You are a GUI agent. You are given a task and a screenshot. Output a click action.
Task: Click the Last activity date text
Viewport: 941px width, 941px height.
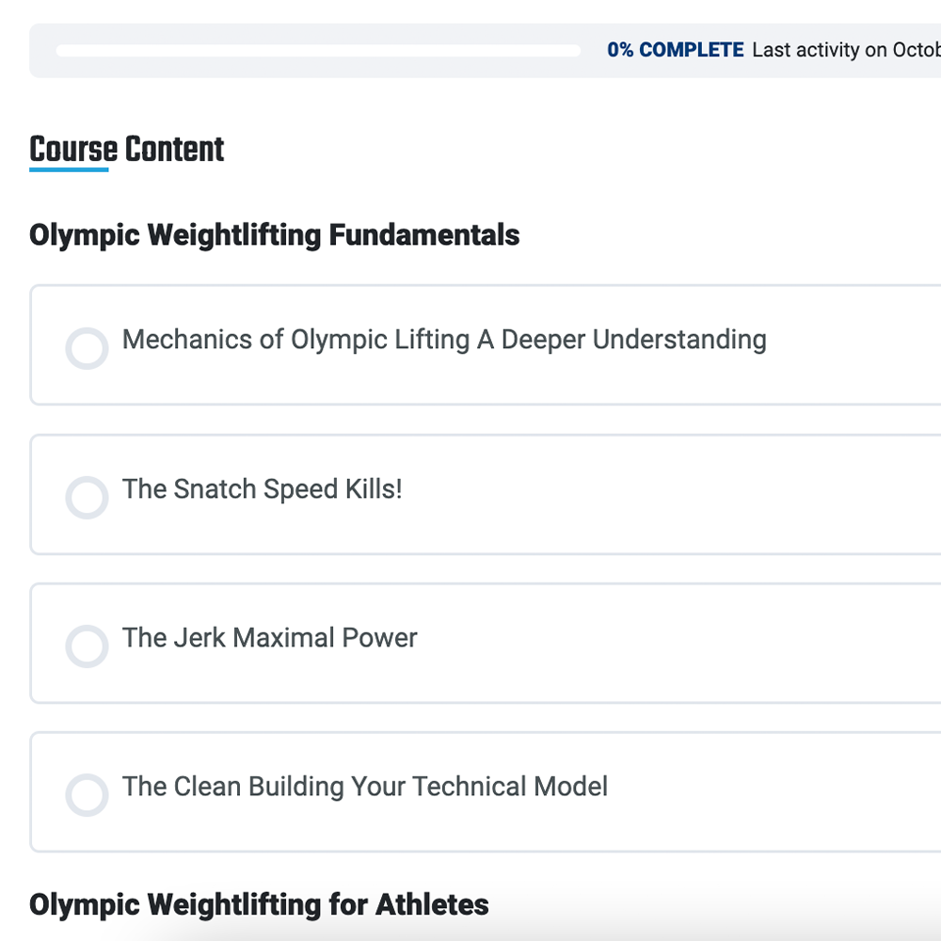pos(845,51)
